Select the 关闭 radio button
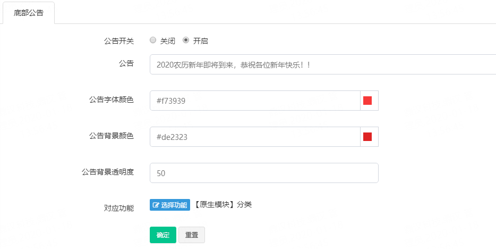The width and height of the screenshot is (496, 249). (153, 40)
